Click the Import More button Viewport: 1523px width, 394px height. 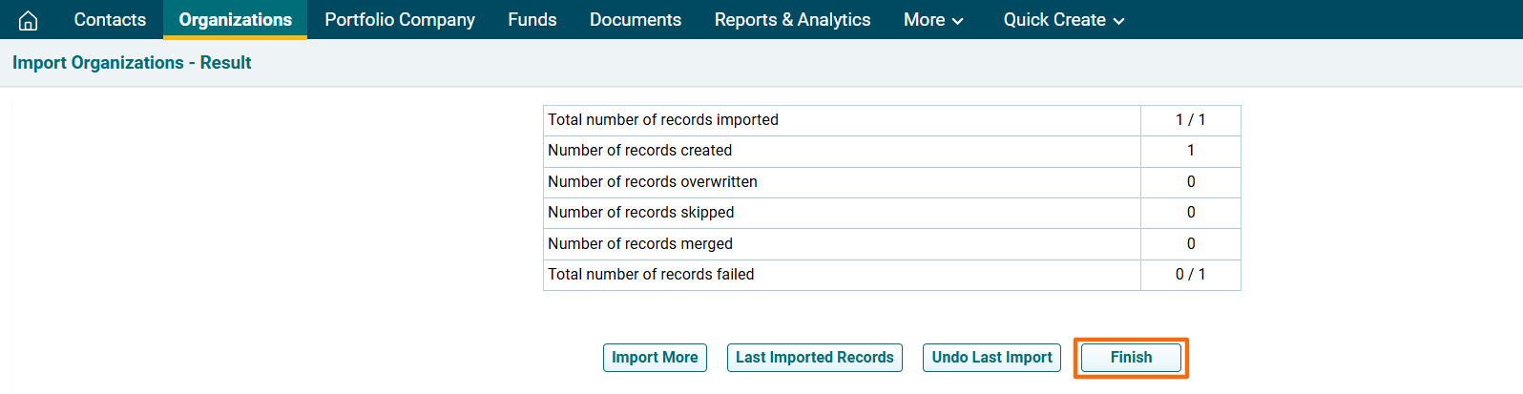[655, 357]
